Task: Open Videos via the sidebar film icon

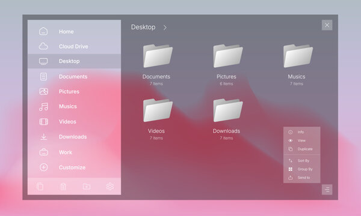Action: click(43, 121)
